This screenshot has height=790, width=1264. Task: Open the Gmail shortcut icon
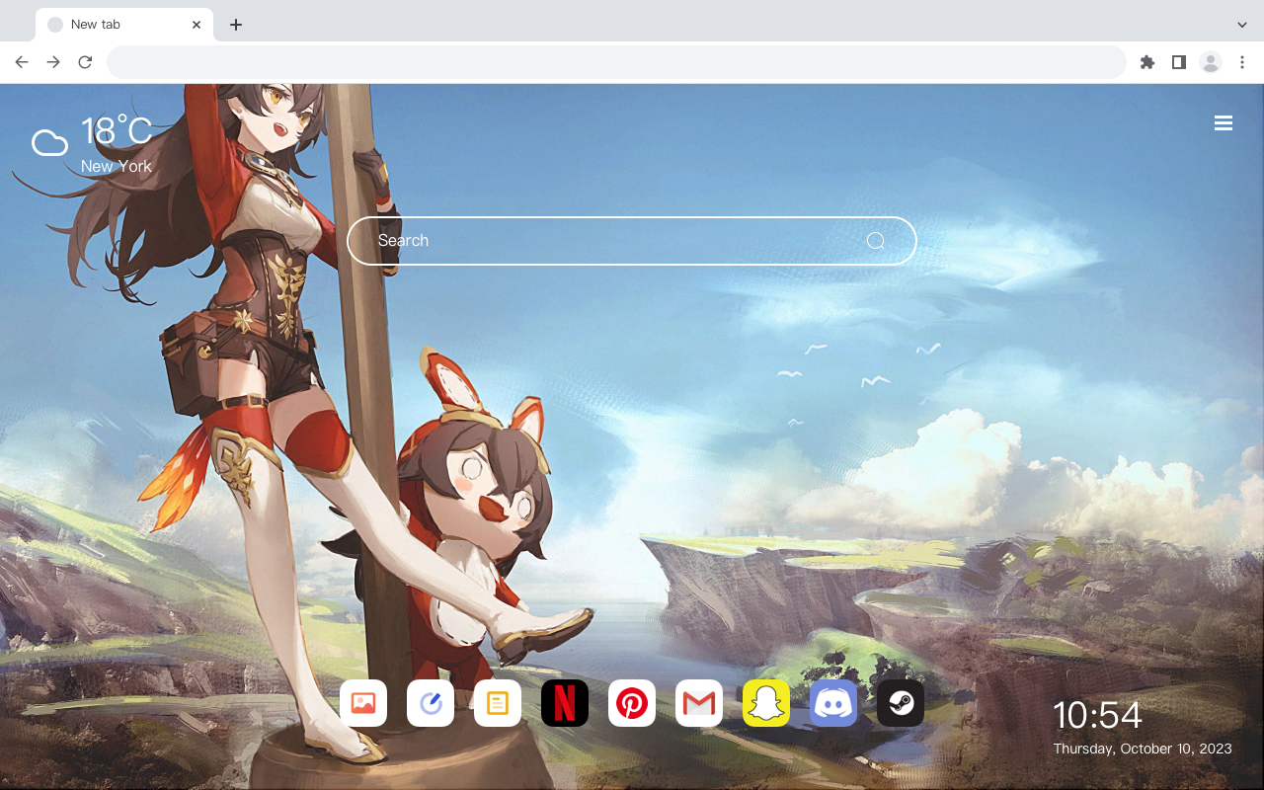point(699,703)
